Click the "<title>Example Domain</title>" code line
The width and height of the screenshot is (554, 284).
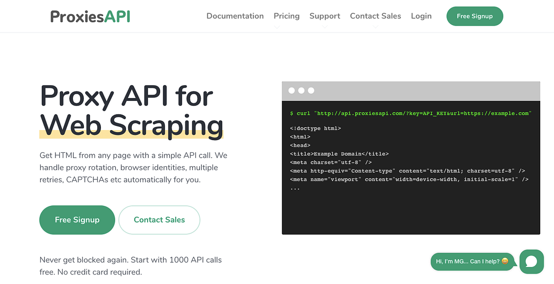[x=339, y=154]
